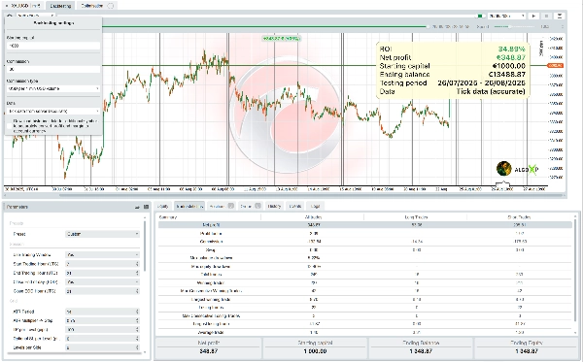
Task: Open the Preset dropdown showing Custom
Action: [103, 234]
